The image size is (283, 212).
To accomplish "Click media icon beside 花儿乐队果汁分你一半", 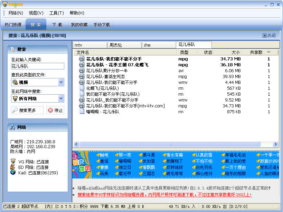I will click(x=82, y=70).
